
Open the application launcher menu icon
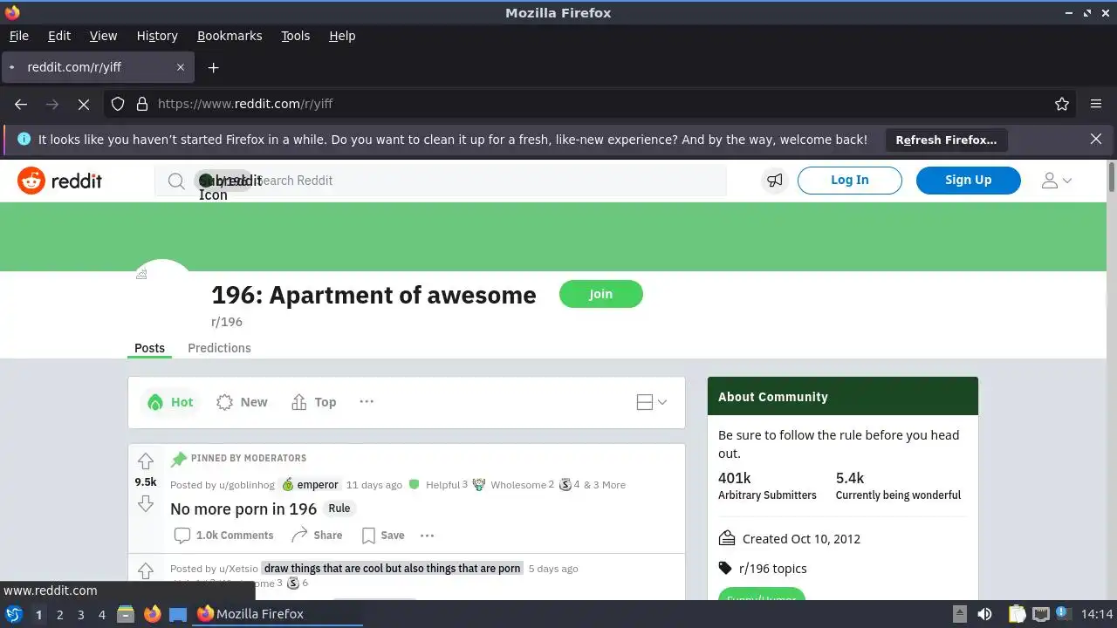[13, 614]
